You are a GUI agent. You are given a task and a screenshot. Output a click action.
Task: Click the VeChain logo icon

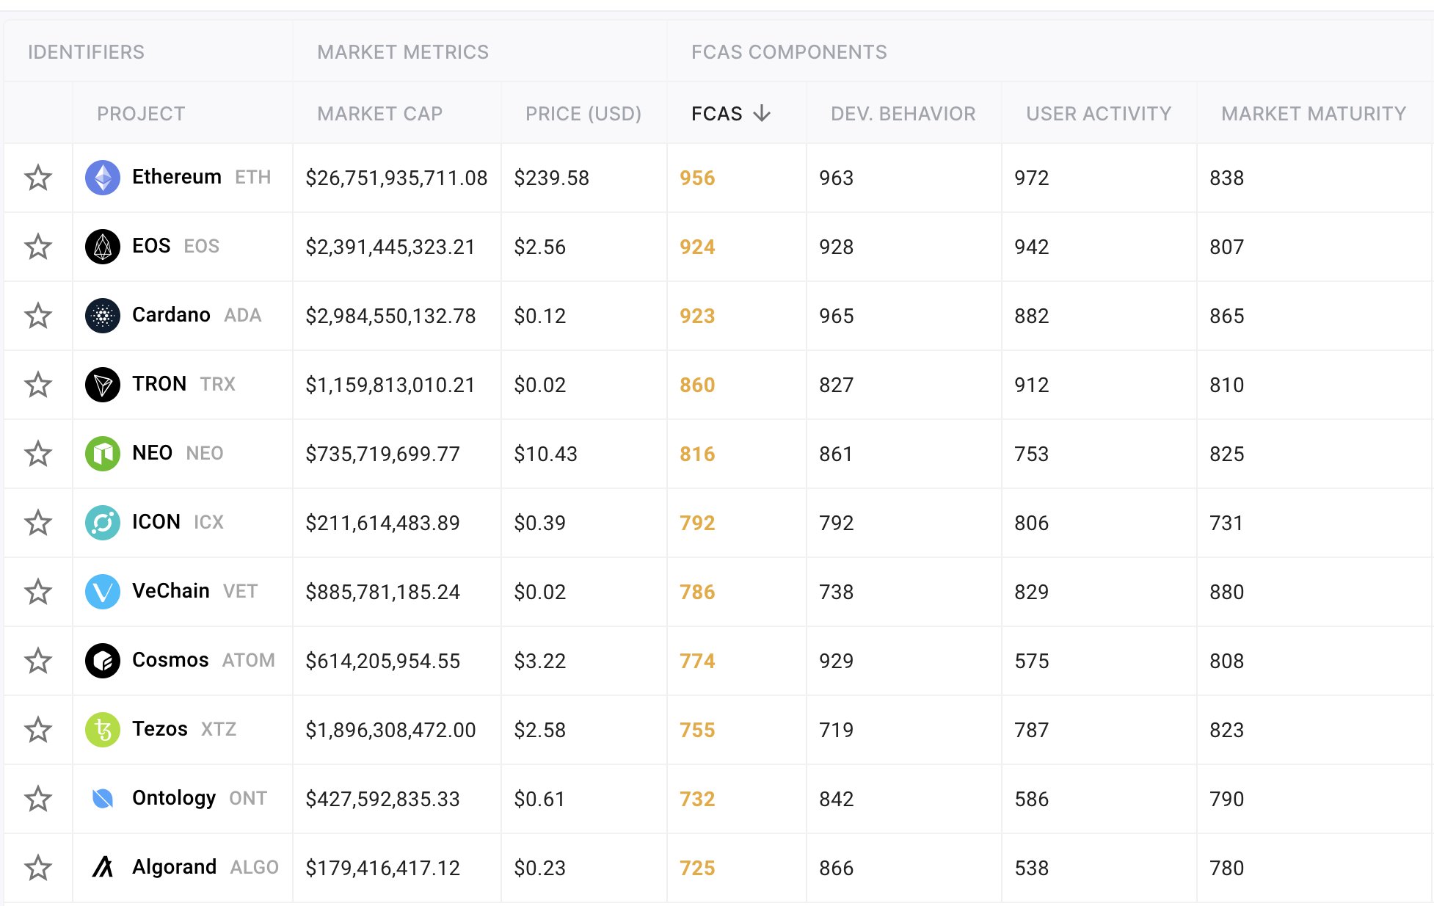(x=103, y=592)
